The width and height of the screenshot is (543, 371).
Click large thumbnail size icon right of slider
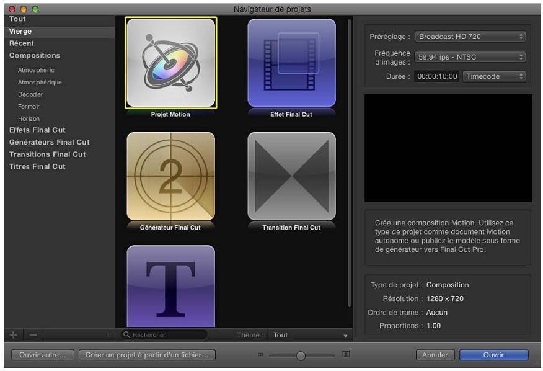[346, 354]
